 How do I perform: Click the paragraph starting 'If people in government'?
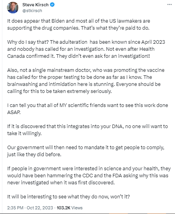tap(89, 175)
